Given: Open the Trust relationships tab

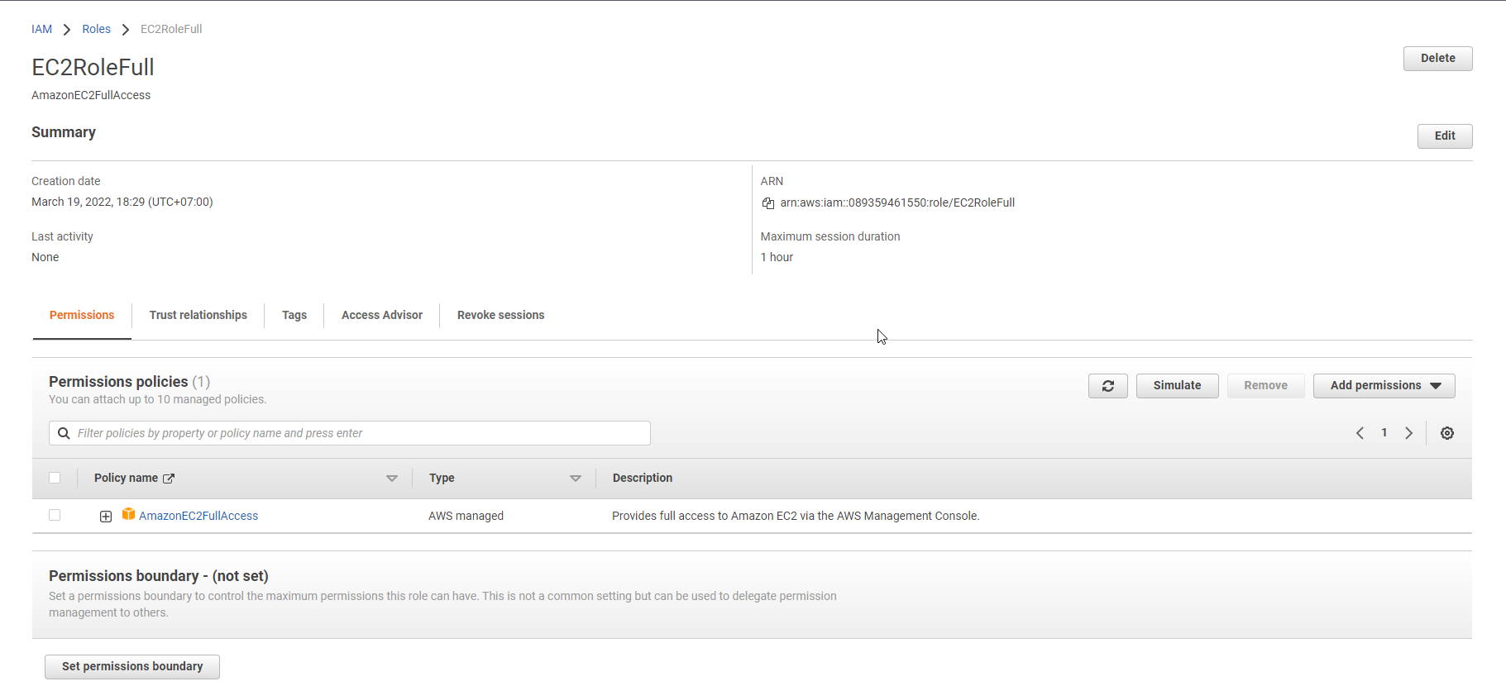Looking at the screenshot, I should [198, 315].
